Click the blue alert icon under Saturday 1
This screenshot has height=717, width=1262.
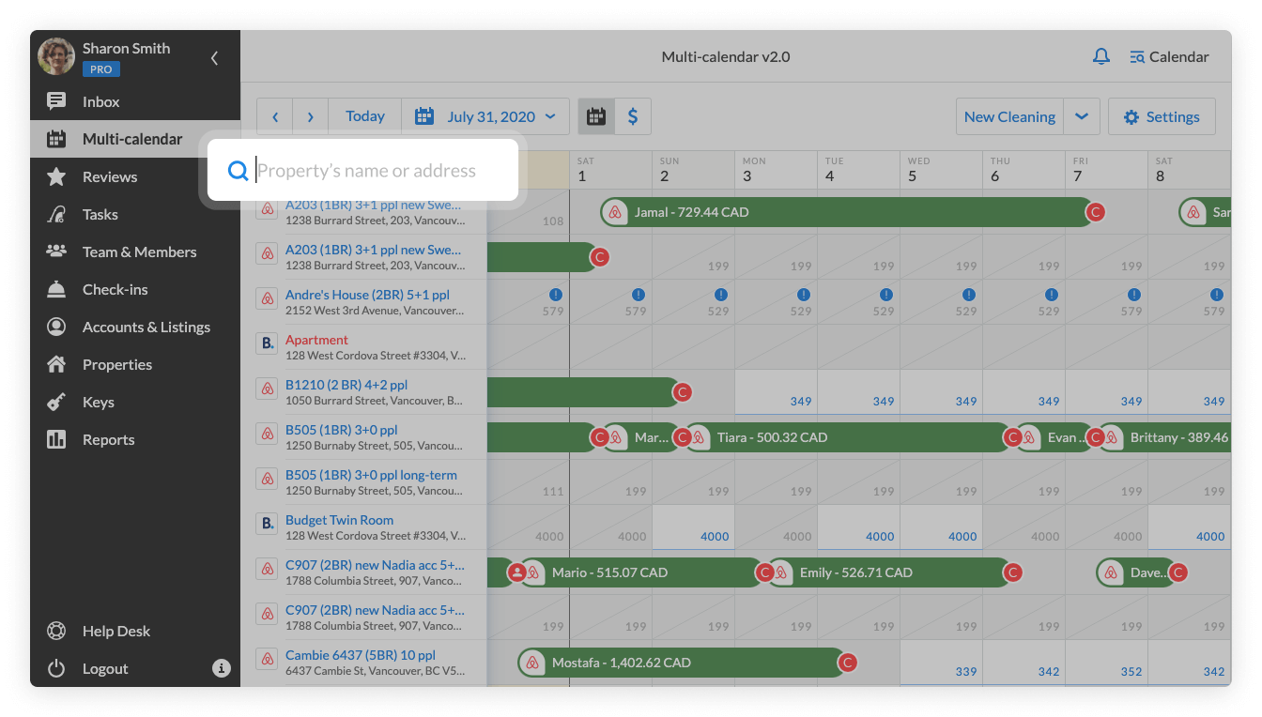pos(639,295)
